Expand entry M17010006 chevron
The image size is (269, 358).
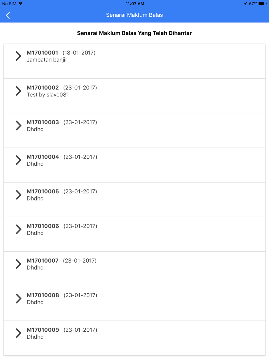point(18,229)
